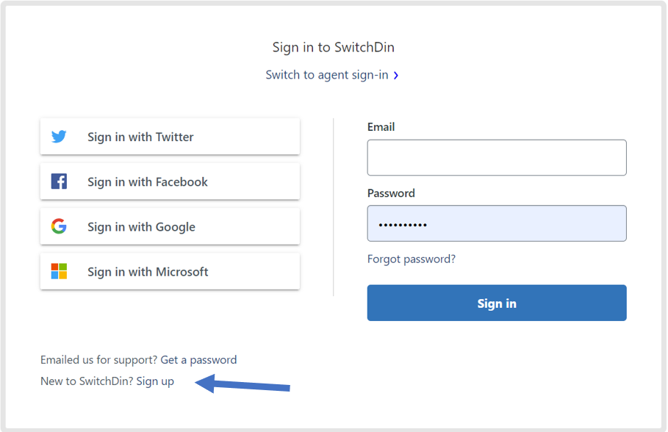Click the blue arrow pointing to Sign up
668x432 pixels.
tap(243, 384)
